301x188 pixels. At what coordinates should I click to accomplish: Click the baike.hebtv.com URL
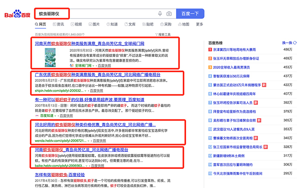pos(60,166)
